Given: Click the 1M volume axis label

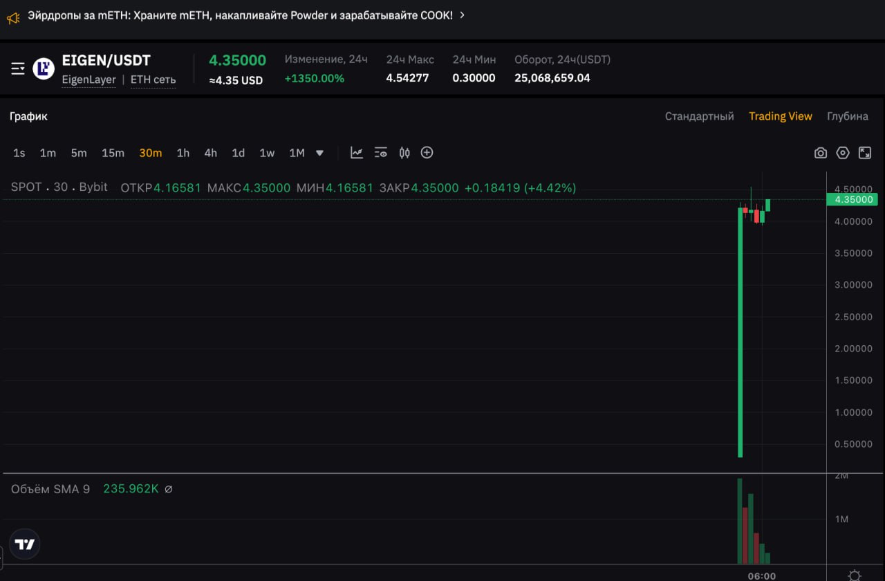Looking at the screenshot, I should click(x=841, y=519).
